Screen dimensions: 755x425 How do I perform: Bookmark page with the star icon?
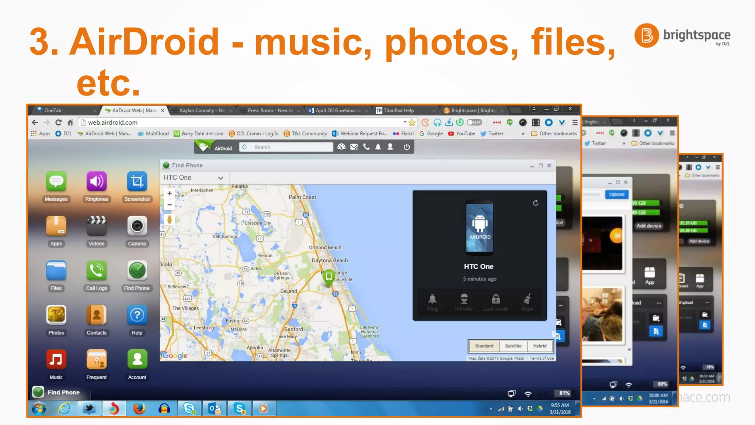point(412,122)
